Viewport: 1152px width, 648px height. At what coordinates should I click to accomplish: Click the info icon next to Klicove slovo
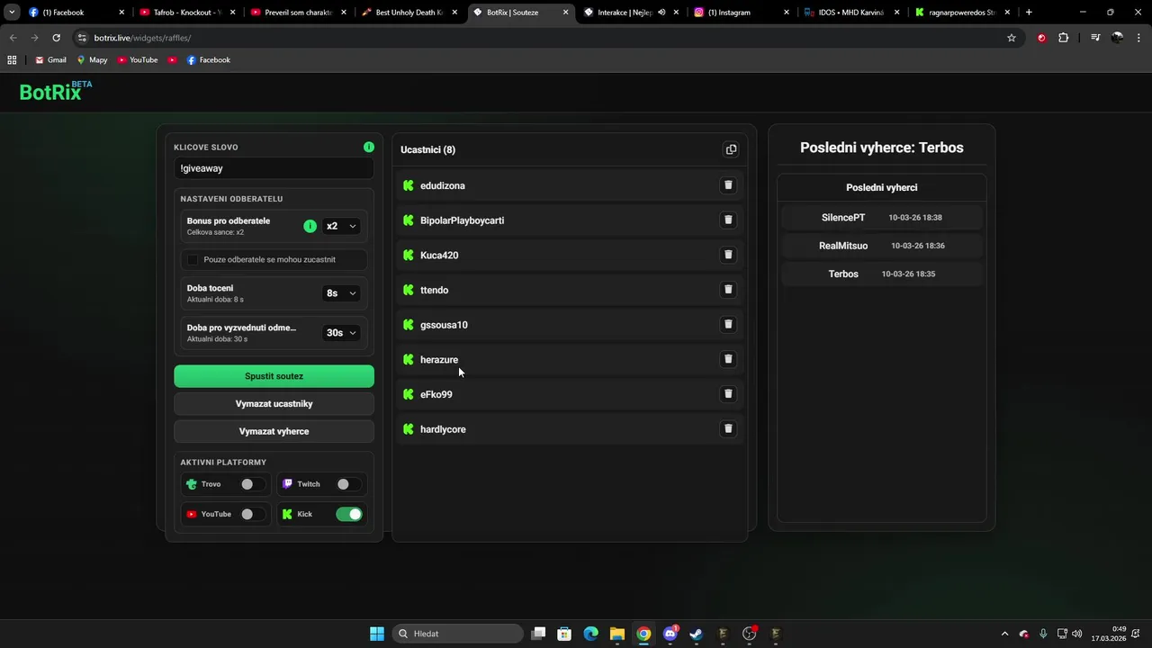(x=369, y=147)
